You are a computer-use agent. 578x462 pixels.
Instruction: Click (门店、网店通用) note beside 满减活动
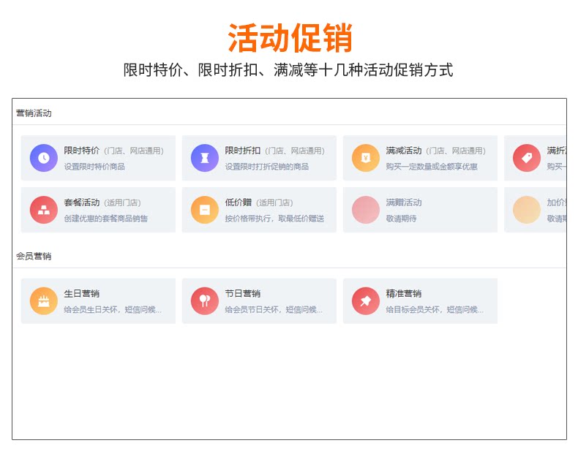[x=456, y=151]
